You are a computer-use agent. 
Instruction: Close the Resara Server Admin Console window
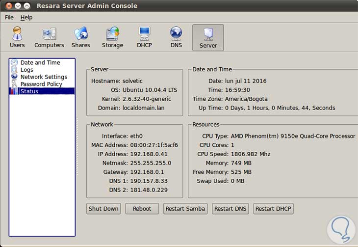[9, 6]
